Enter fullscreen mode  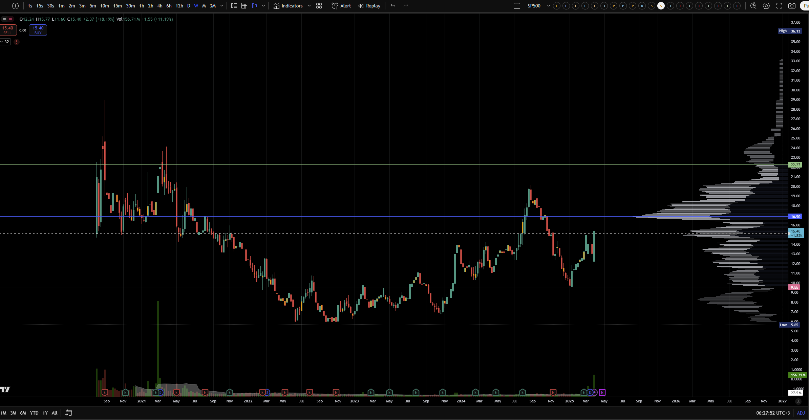[x=779, y=6]
